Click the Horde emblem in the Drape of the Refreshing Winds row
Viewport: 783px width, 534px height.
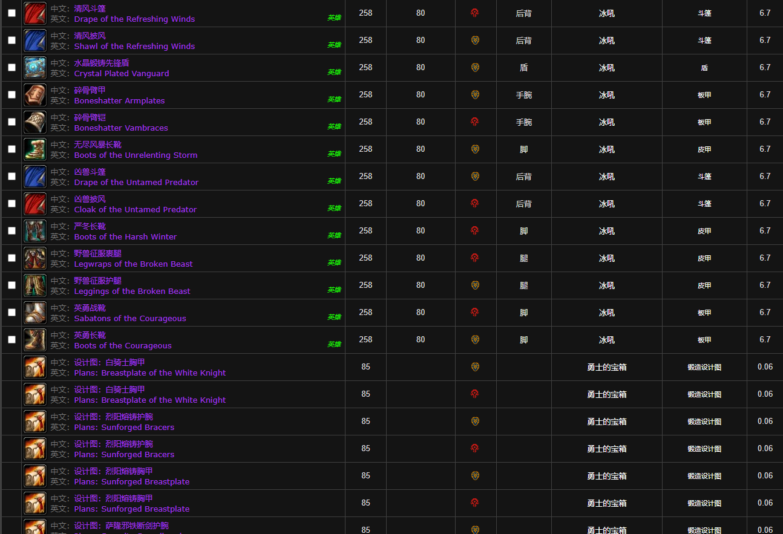pyautogui.click(x=475, y=13)
